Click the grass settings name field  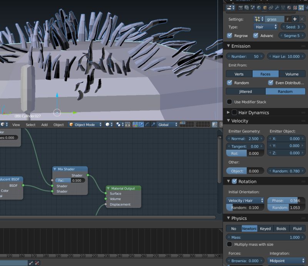click(275, 19)
